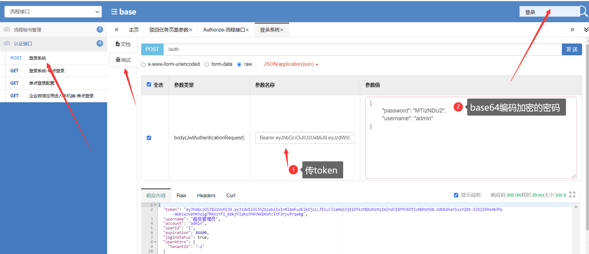This screenshot has height=254, width=589.
Task: Open the 调试 debug side tab
Action: [123, 60]
